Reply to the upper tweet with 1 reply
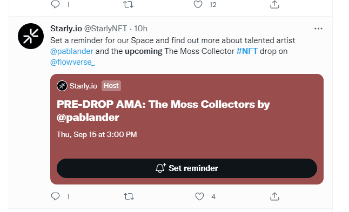 56,4
